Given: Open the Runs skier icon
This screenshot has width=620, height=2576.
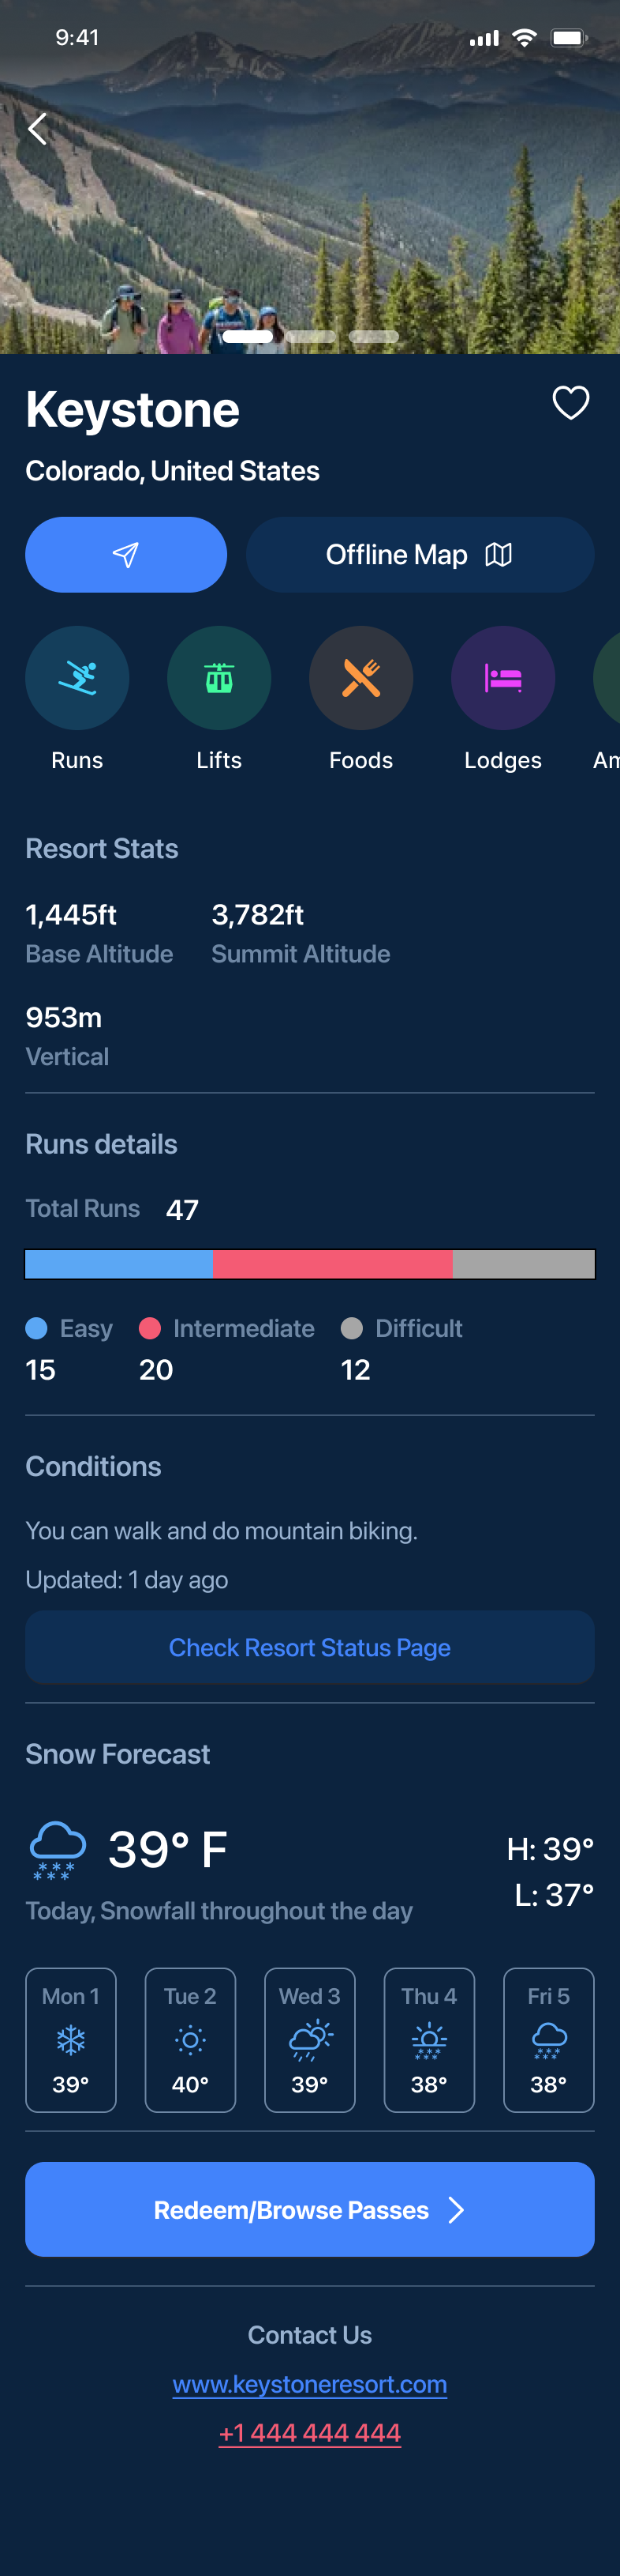Looking at the screenshot, I should pyautogui.click(x=77, y=678).
